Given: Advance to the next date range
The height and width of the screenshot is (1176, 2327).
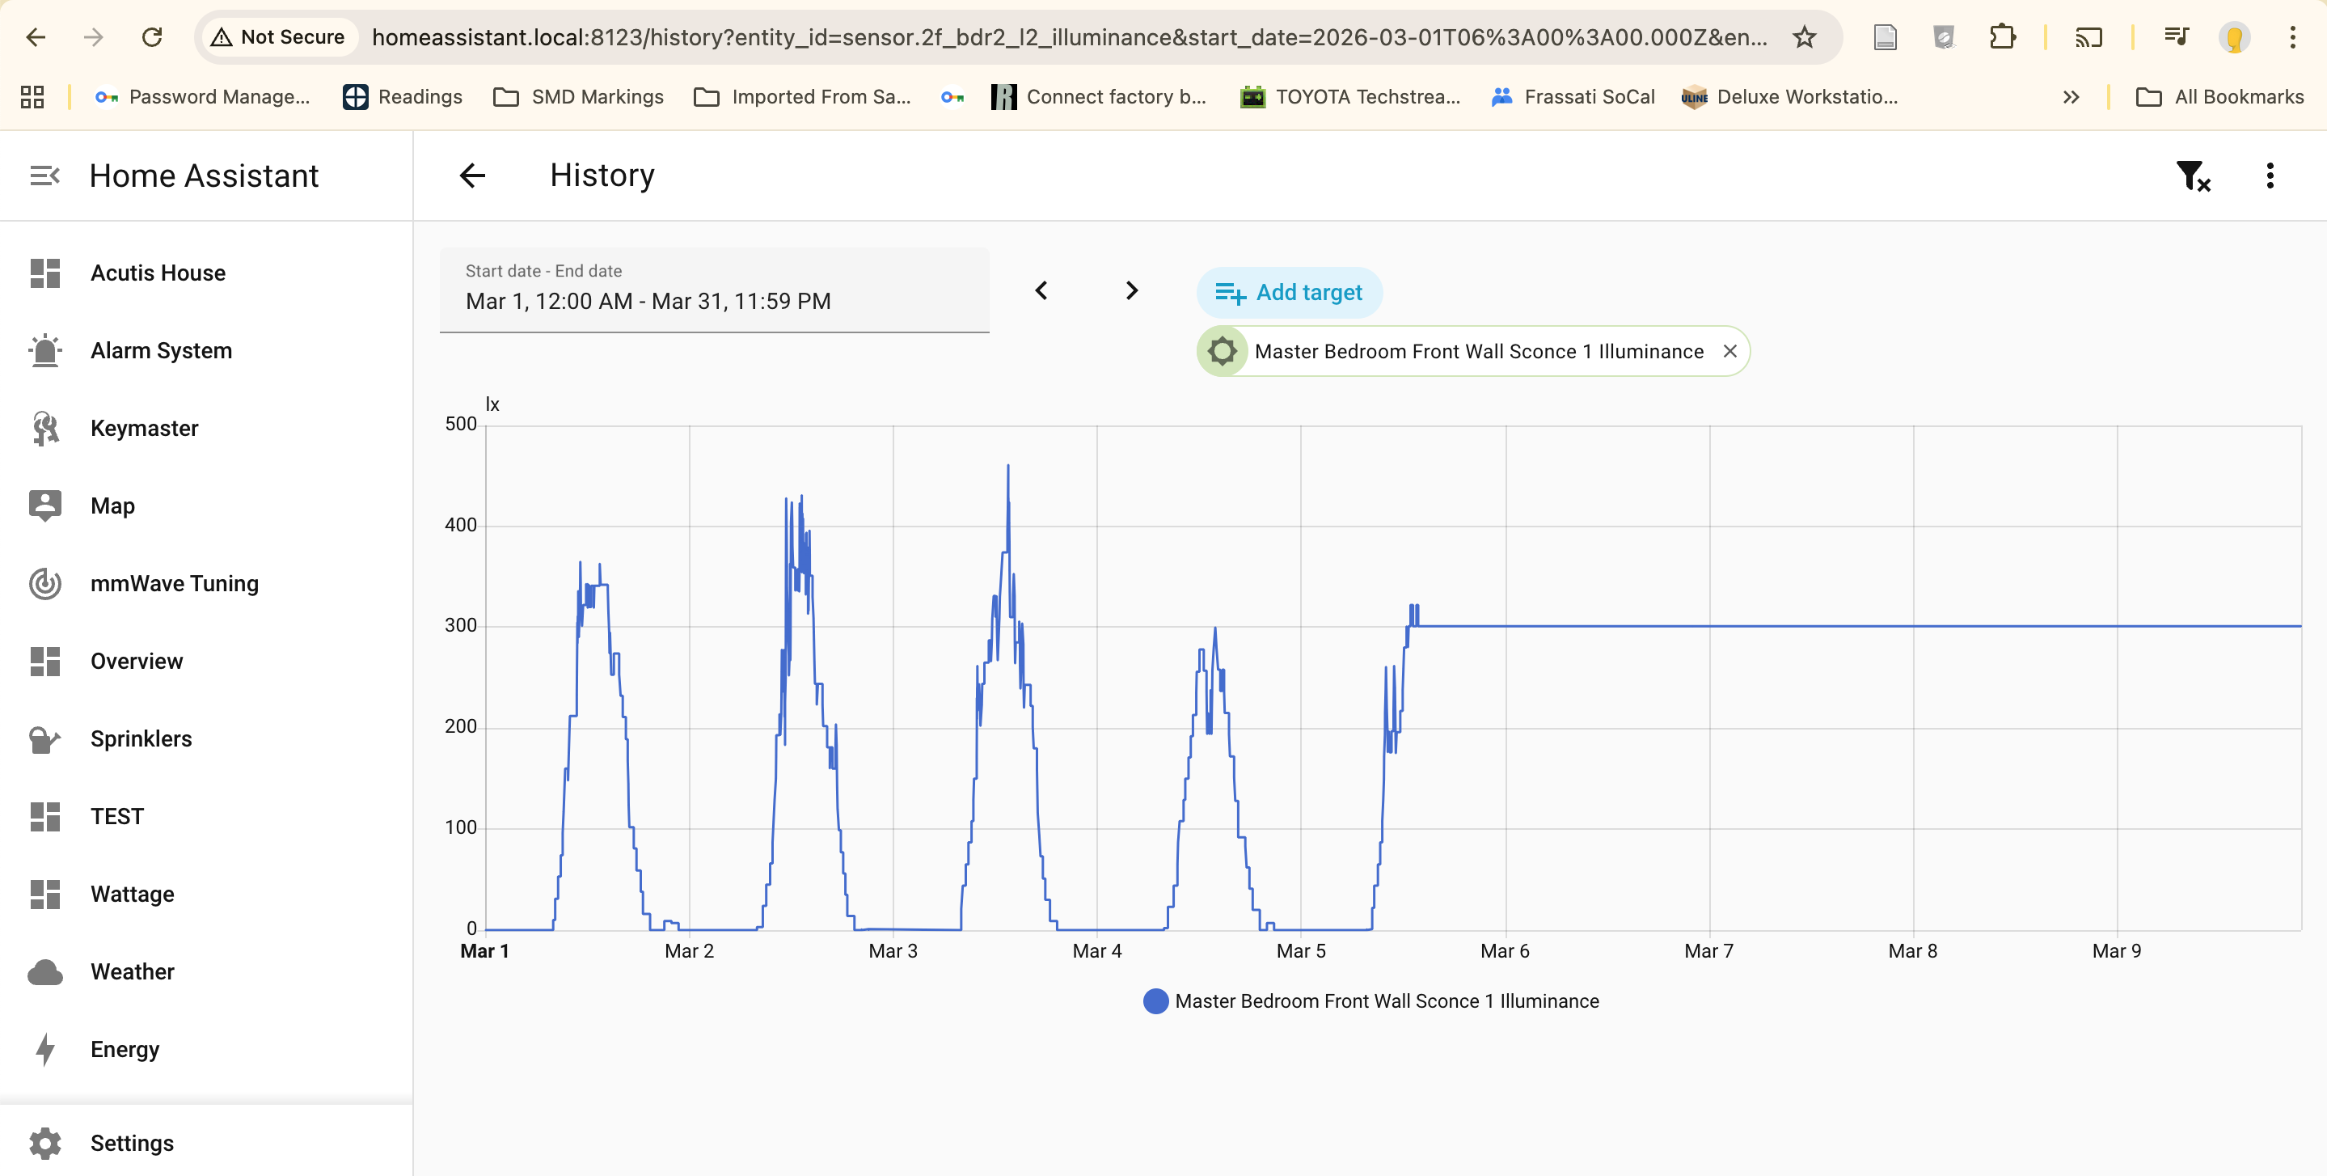Looking at the screenshot, I should pyautogui.click(x=1131, y=291).
